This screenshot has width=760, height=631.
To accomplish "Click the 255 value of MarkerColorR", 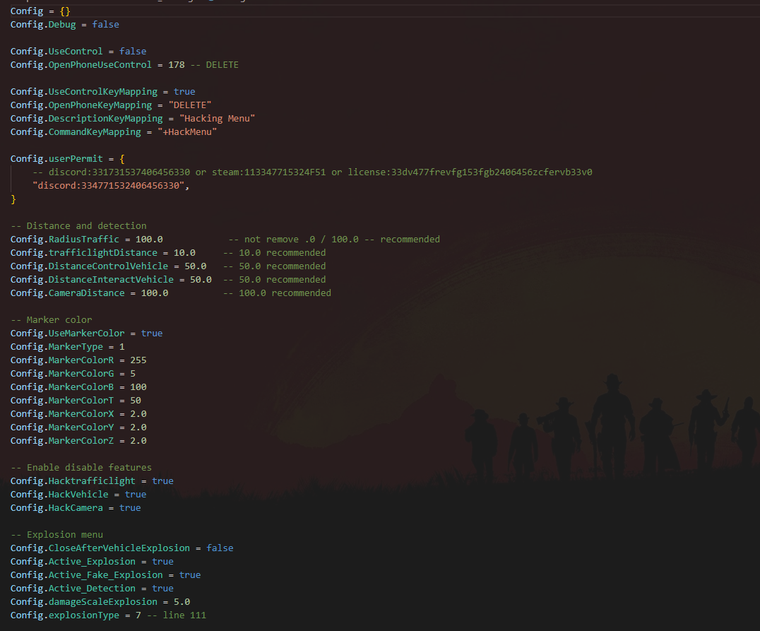I will click(138, 360).
